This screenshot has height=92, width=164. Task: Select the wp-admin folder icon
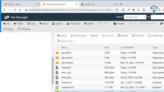click(x=57, y=53)
